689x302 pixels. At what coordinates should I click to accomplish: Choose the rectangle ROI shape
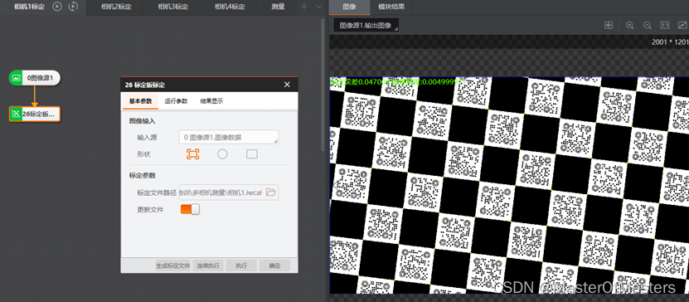pos(252,153)
